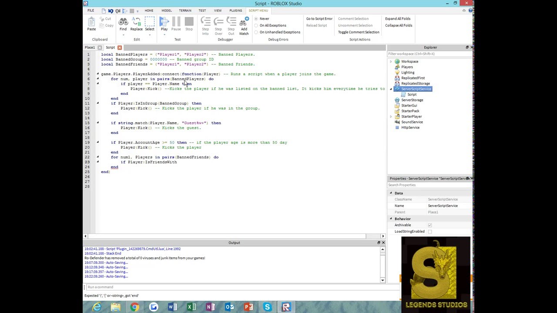Fold the code block at line 19
The width and height of the screenshot is (557, 313).
click(x=97, y=143)
